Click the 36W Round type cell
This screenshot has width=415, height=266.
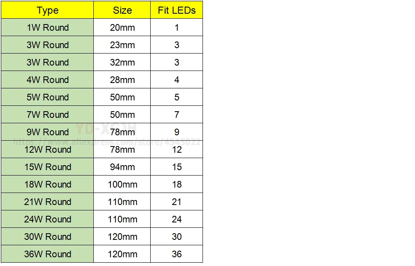pos(47,254)
